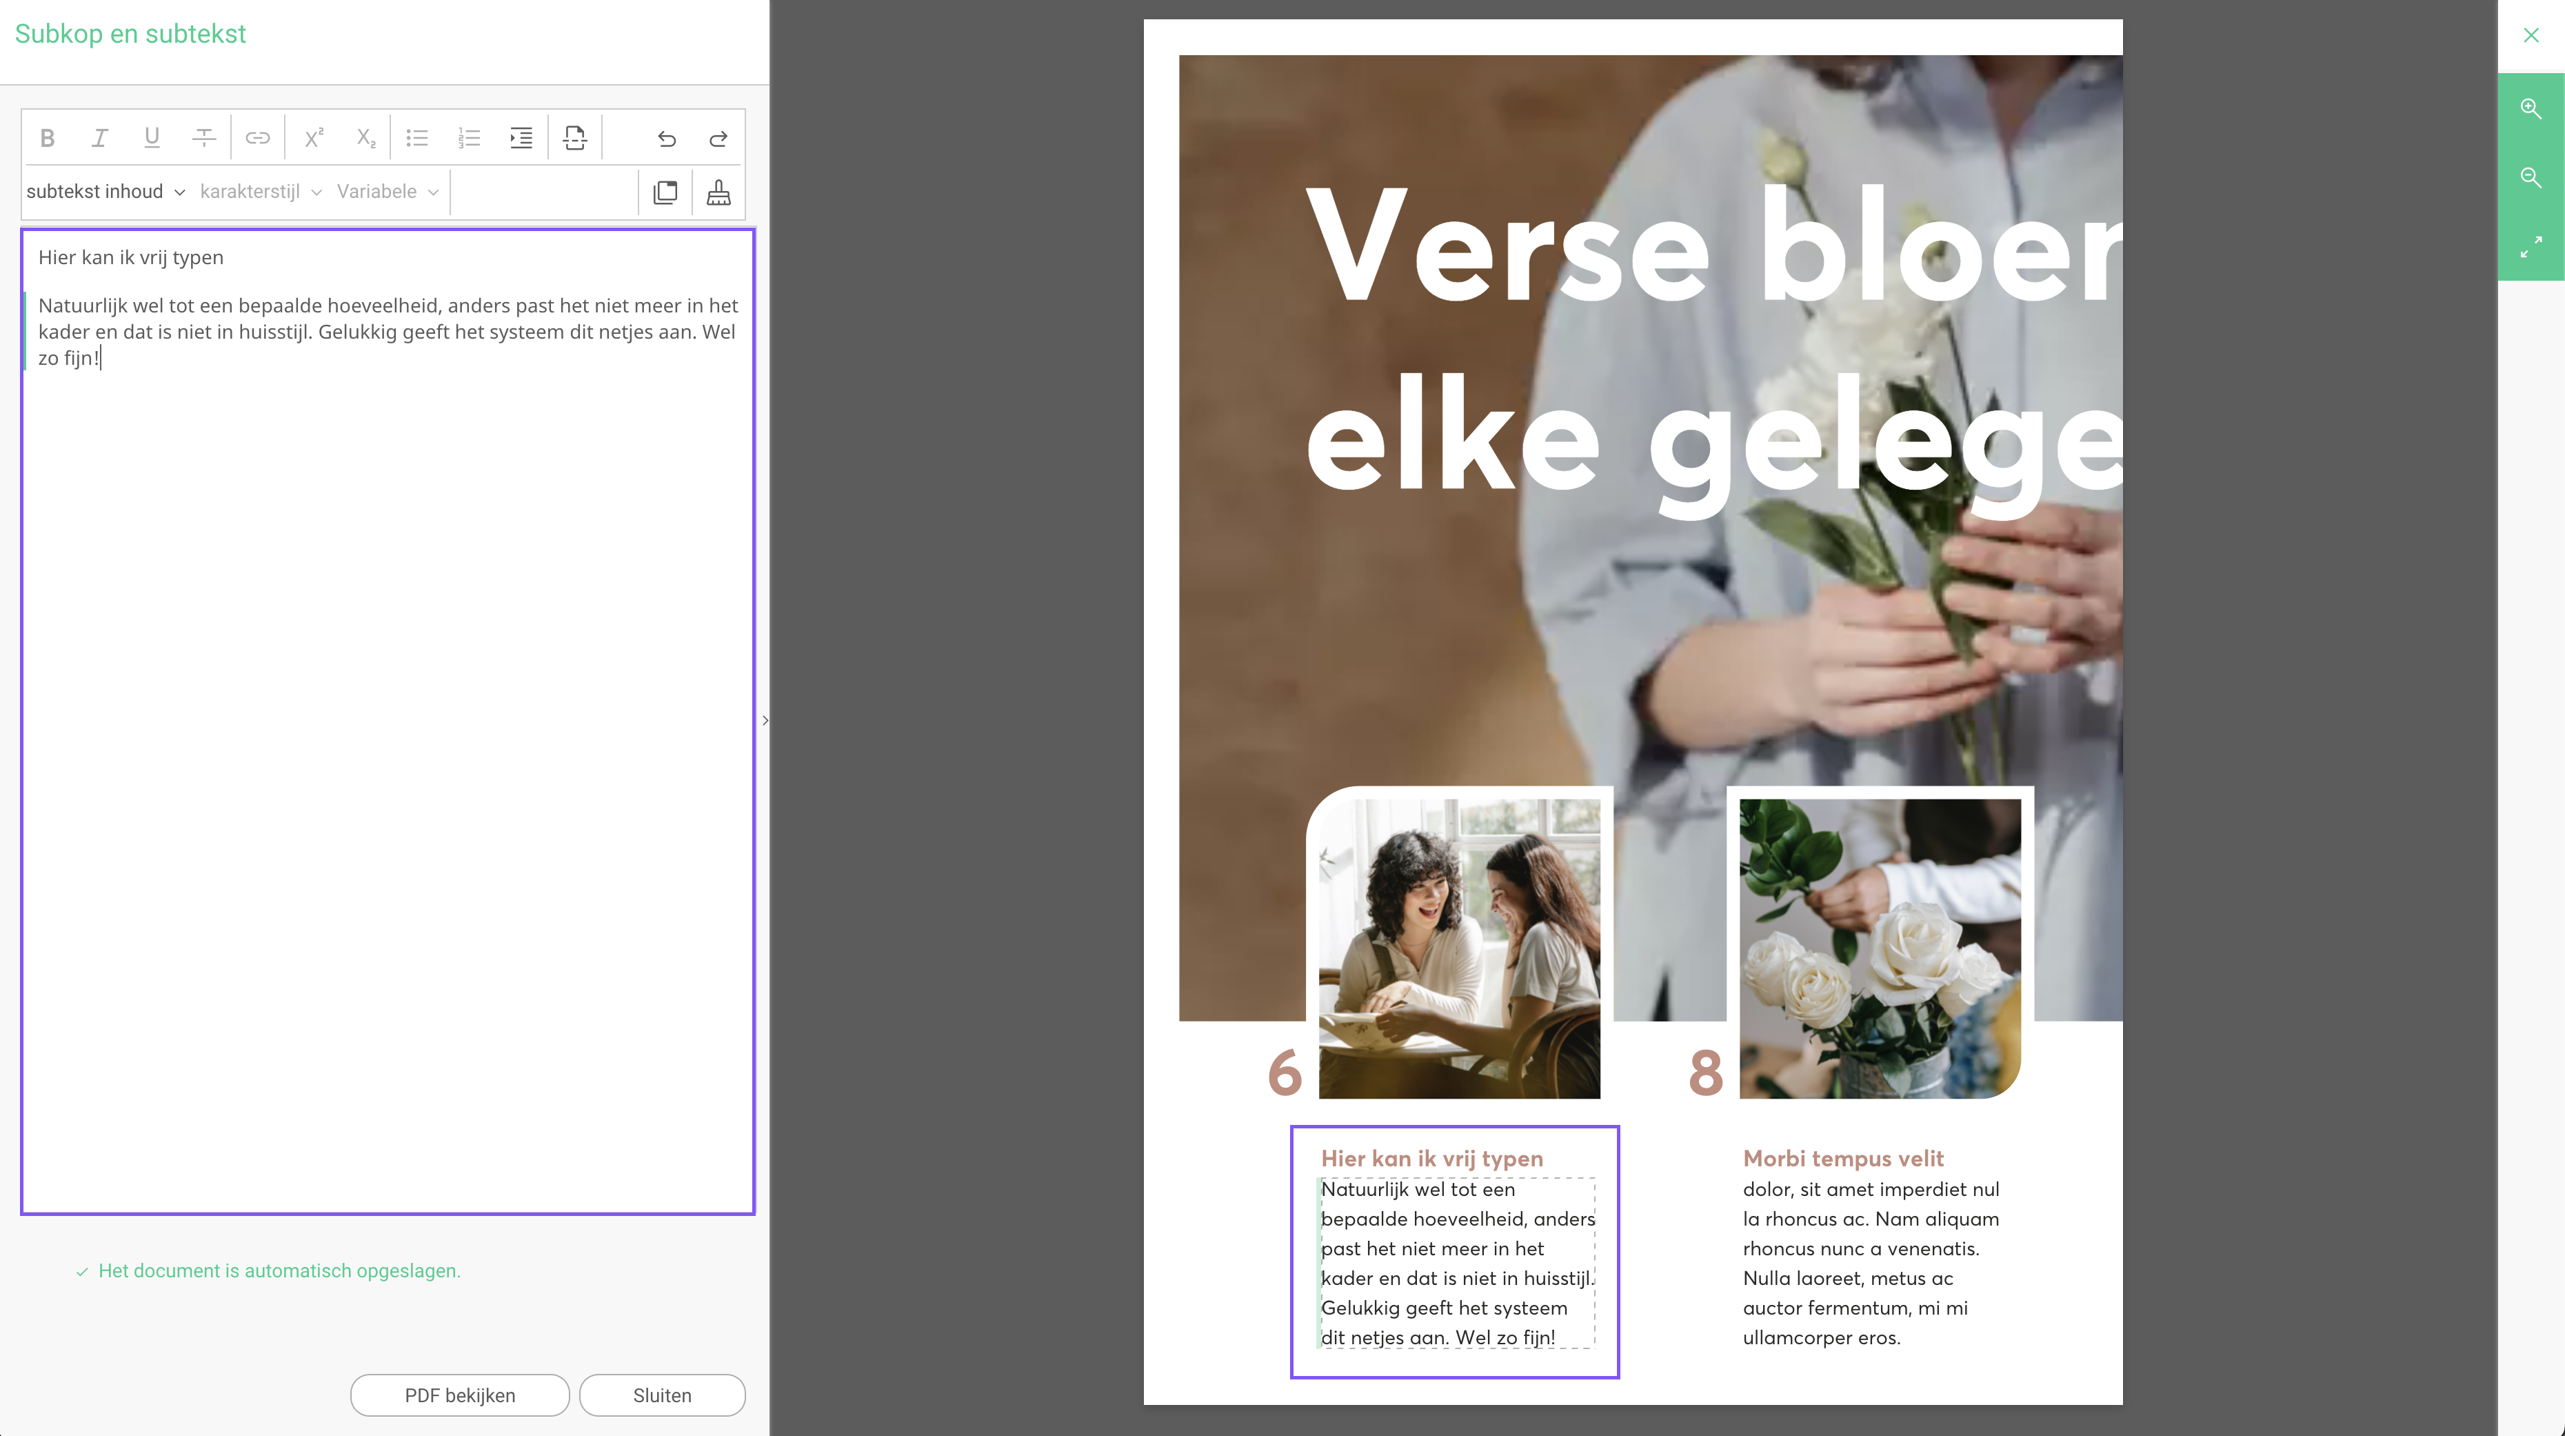Undo the last edit
The image size is (2565, 1436).
point(667,139)
